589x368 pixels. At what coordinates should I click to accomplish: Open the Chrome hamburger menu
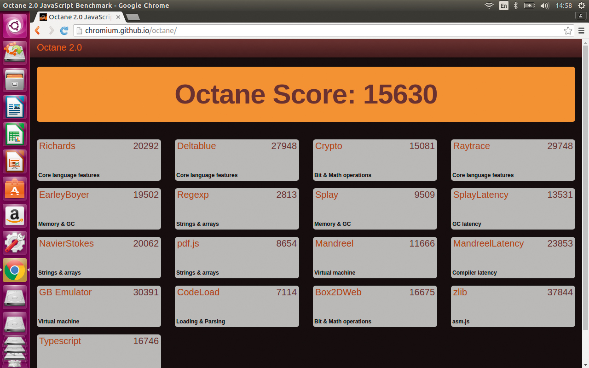coord(581,31)
